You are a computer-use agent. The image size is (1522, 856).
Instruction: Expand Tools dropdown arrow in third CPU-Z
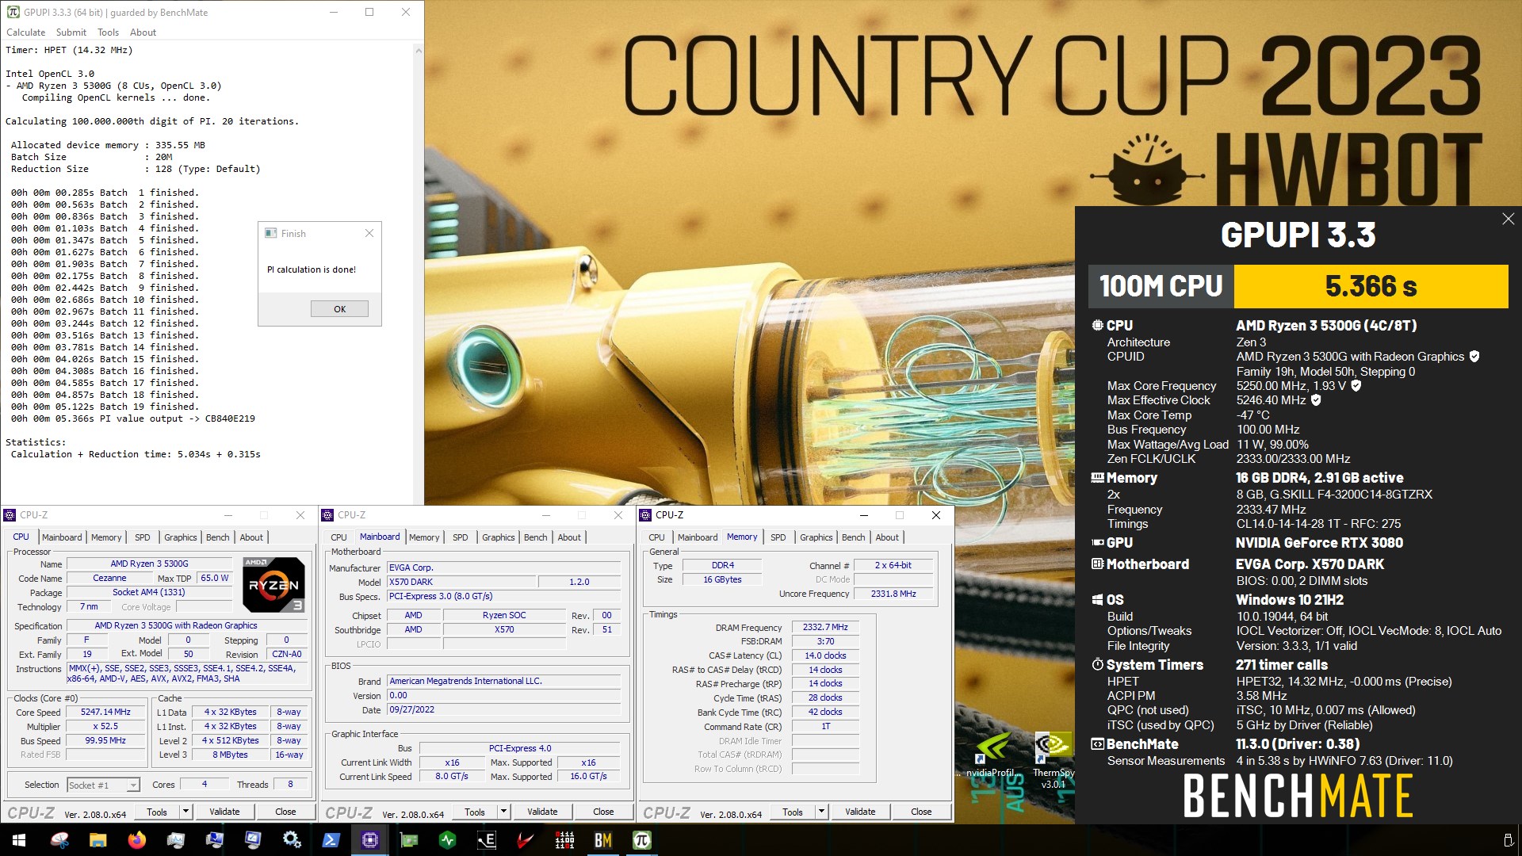821,812
